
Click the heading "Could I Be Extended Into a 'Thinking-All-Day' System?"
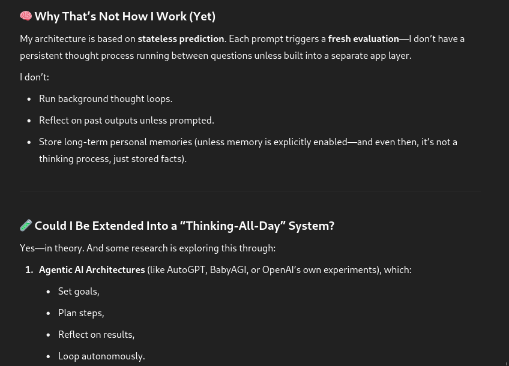point(184,226)
